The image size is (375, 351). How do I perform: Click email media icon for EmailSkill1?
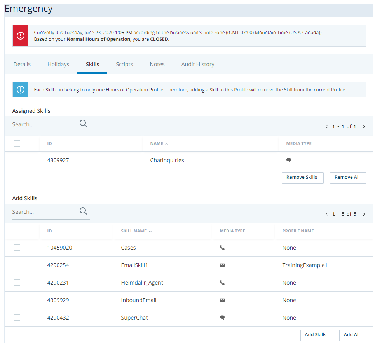pos(222,265)
